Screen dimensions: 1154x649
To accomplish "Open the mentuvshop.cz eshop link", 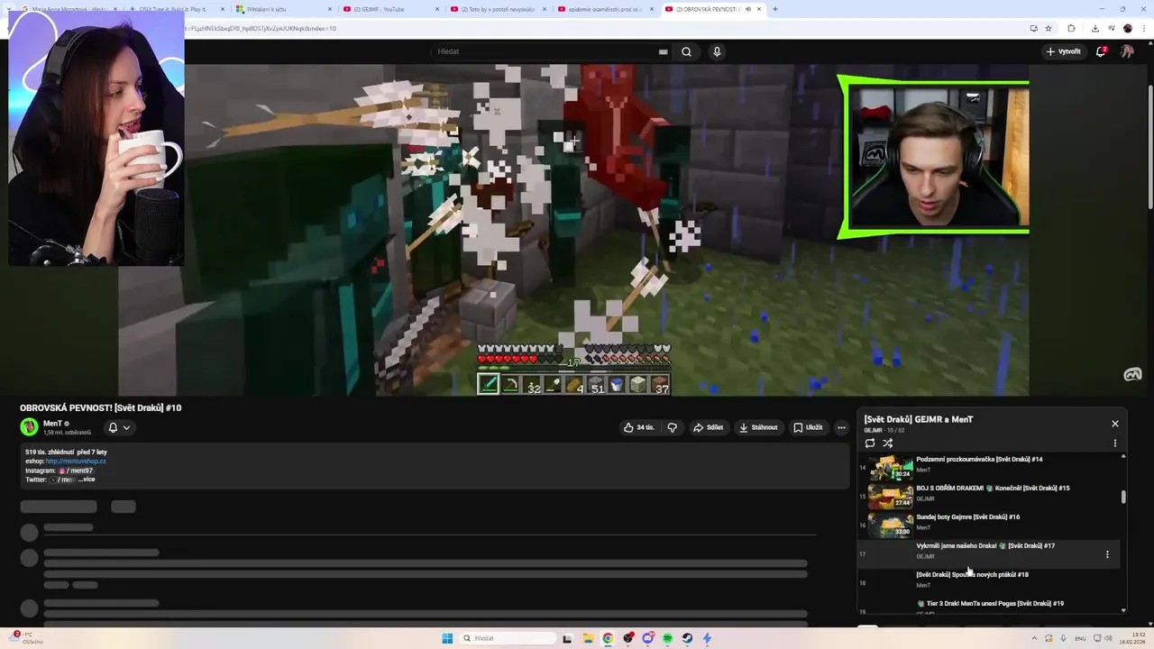I will [x=76, y=461].
